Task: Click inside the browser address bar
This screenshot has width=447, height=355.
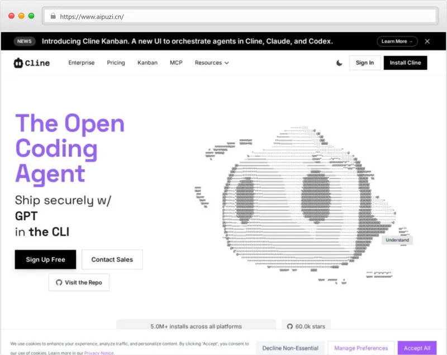Action: pyautogui.click(x=168, y=16)
